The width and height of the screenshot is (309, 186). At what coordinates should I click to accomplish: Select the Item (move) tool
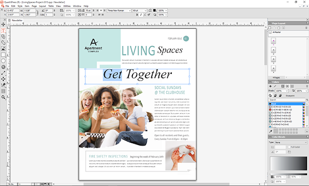(3, 25)
